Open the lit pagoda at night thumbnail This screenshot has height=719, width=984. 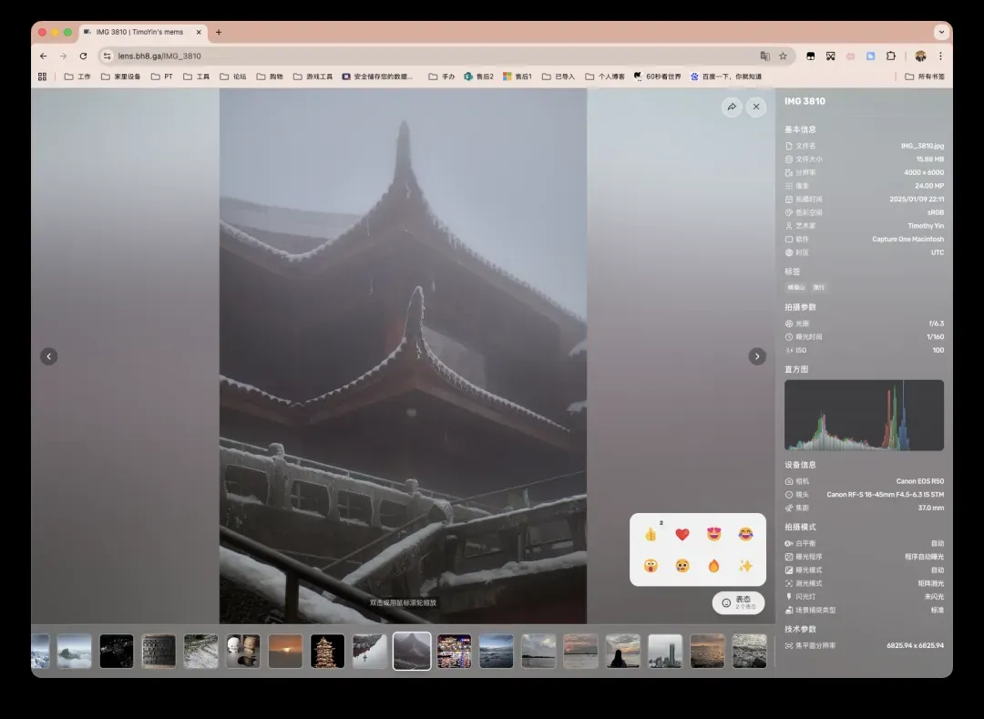click(x=327, y=652)
